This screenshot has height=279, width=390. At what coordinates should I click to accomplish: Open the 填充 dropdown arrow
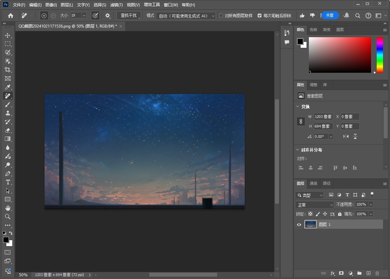(371, 214)
